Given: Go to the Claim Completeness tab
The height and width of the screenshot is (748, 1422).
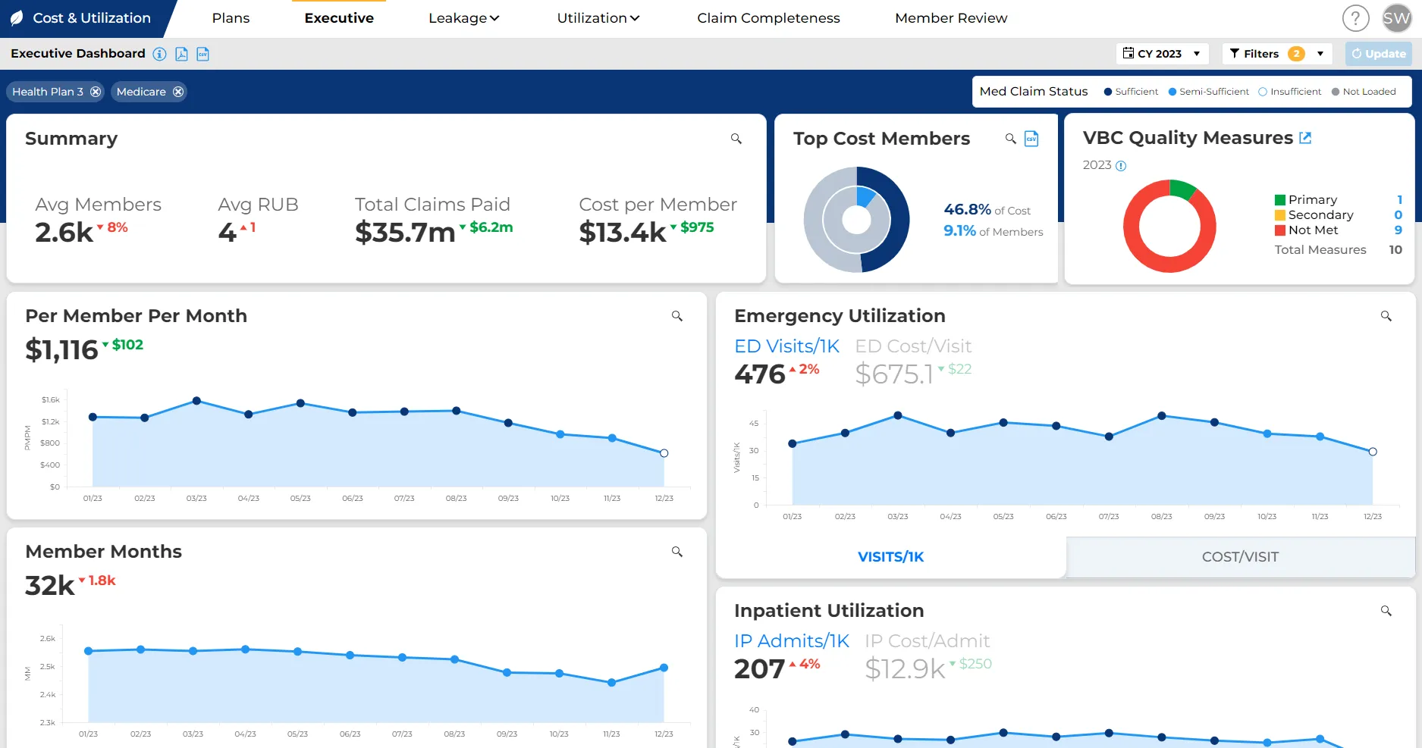Looking at the screenshot, I should coord(768,18).
